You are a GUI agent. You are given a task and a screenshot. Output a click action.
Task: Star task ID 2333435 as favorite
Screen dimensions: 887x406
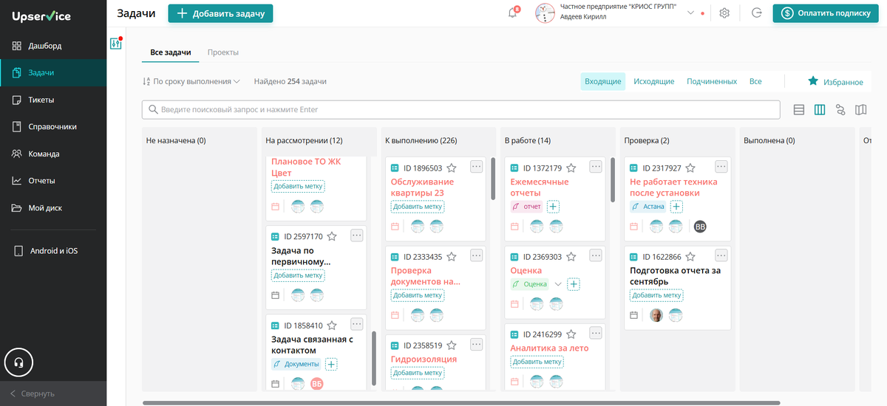(452, 257)
